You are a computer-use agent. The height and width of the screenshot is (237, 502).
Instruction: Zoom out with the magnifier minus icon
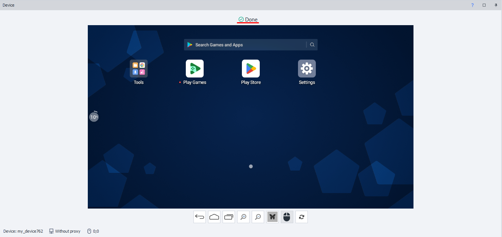[258, 217]
